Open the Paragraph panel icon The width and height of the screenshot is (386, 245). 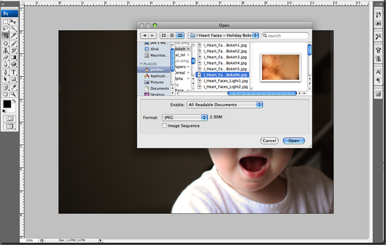point(378,81)
